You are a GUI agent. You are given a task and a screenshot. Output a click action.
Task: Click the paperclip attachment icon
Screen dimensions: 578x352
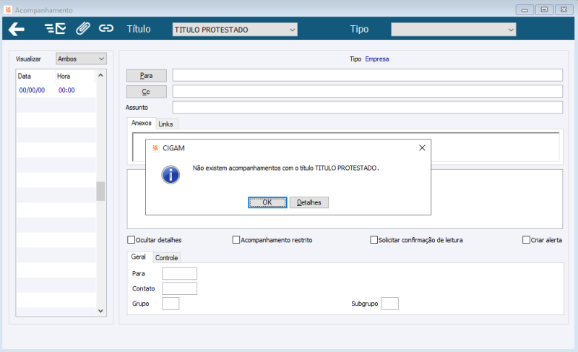point(83,29)
